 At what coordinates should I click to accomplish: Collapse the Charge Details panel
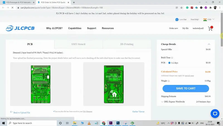click(x=209, y=44)
